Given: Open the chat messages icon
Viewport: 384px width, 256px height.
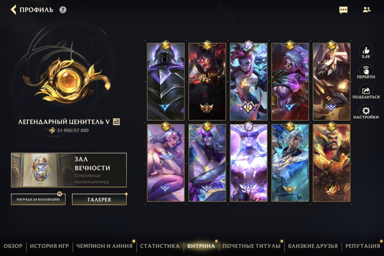Looking at the screenshot, I should click(343, 10).
